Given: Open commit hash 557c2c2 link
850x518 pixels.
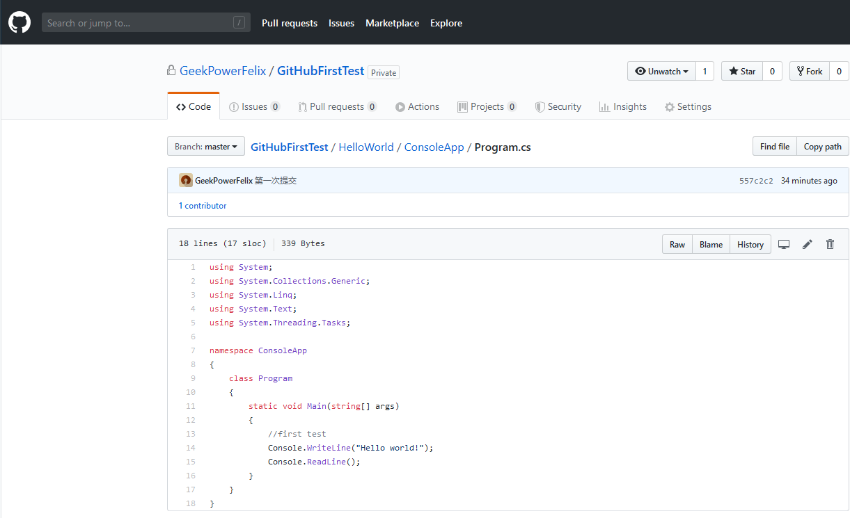Looking at the screenshot, I should pyautogui.click(x=756, y=181).
